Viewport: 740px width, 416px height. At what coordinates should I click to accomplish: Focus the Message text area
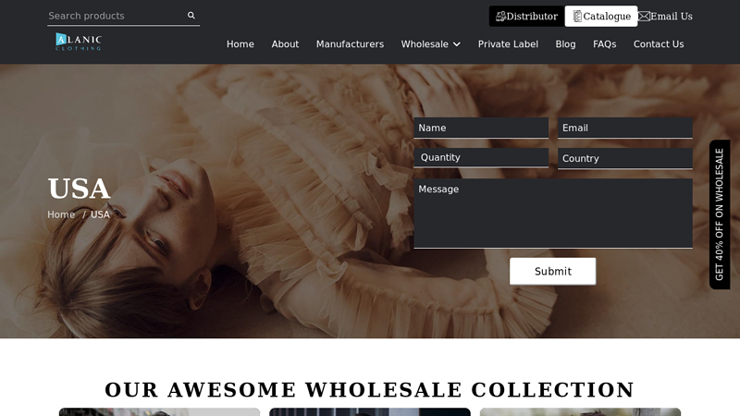tap(552, 214)
